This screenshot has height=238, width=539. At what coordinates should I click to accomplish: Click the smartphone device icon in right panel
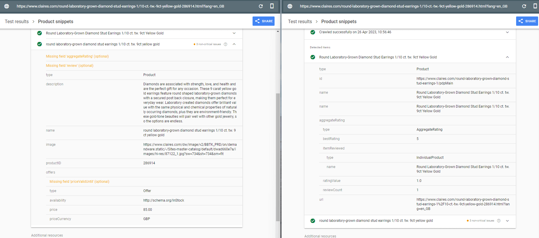click(535, 6)
